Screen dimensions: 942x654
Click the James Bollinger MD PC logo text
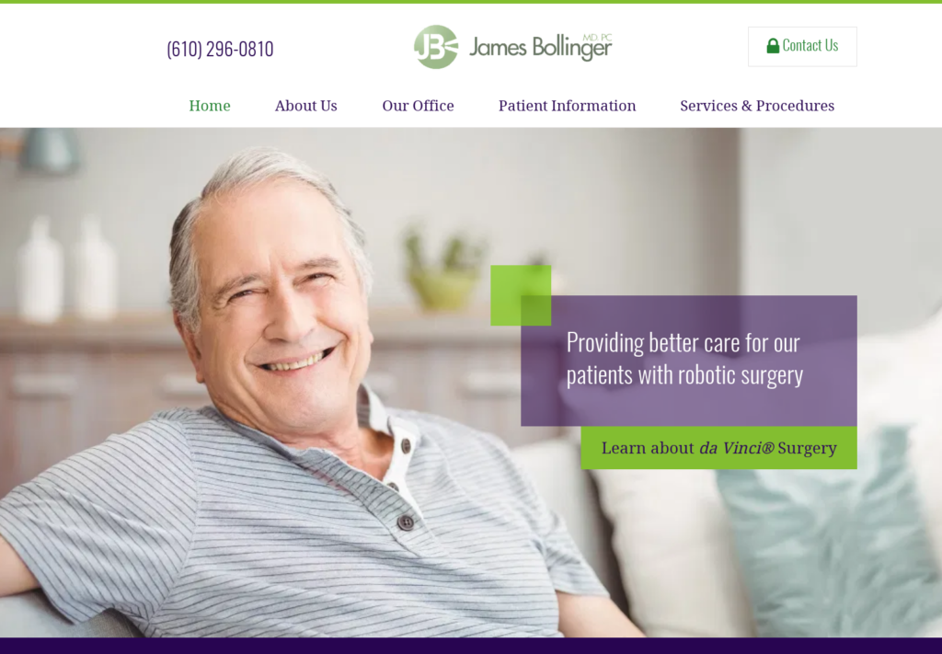tap(540, 47)
